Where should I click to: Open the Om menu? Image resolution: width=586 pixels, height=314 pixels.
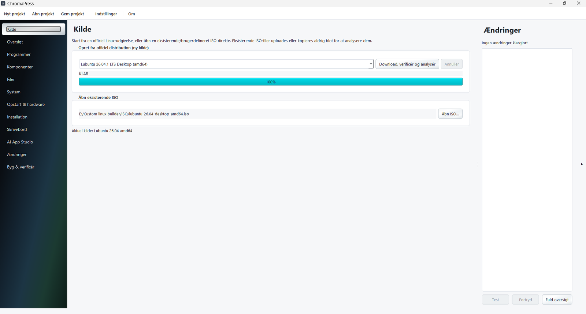[x=131, y=14]
